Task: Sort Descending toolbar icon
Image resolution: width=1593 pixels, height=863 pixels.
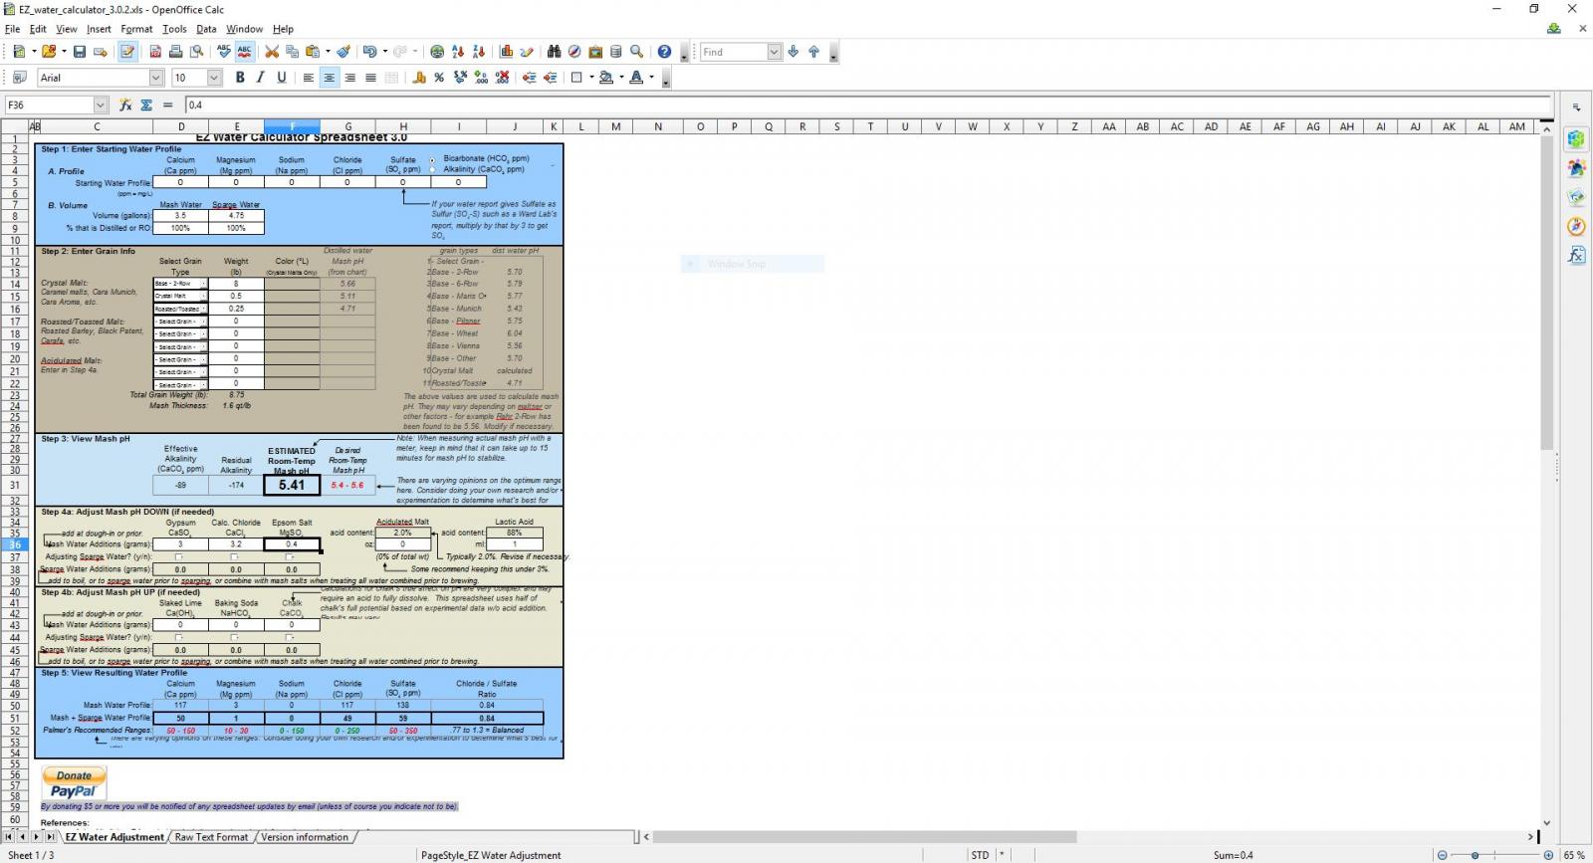Action: tap(479, 52)
